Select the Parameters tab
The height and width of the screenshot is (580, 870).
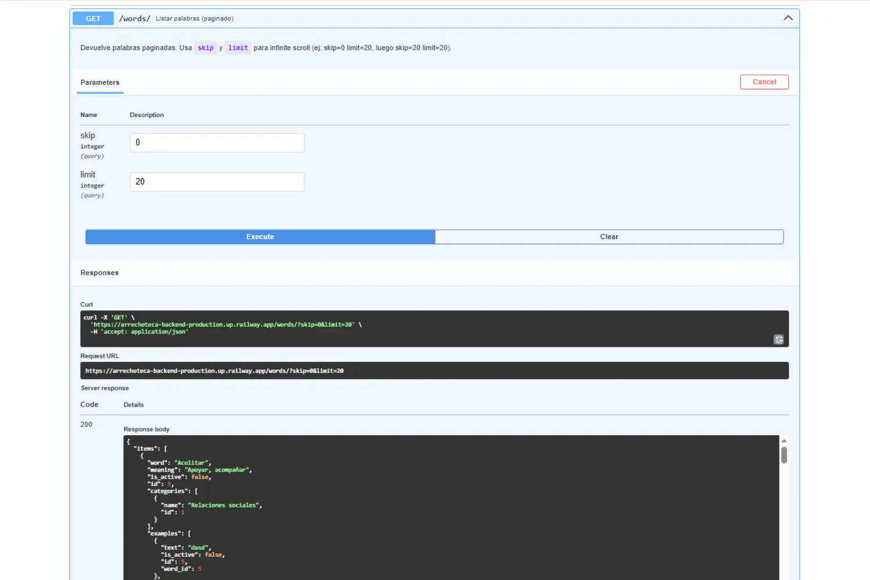coord(99,82)
